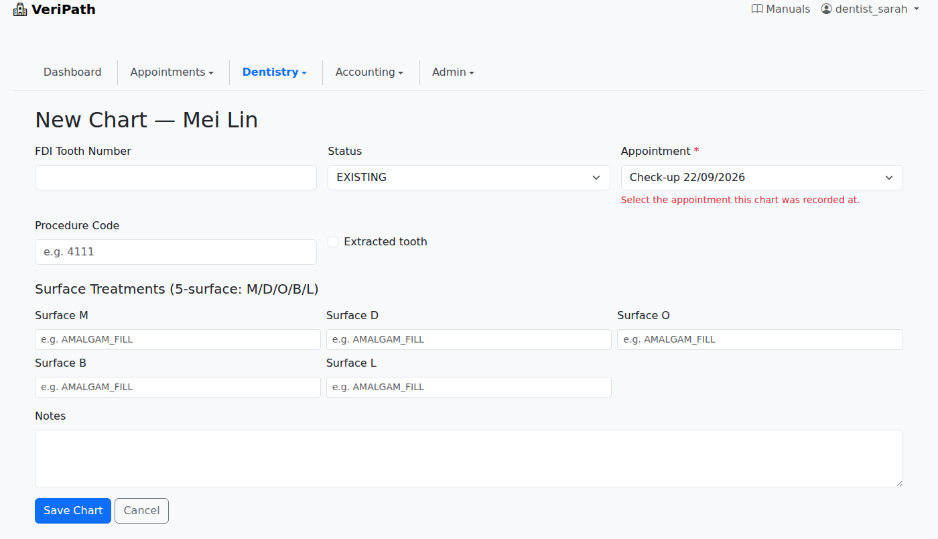This screenshot has width=938, height=539.
Task: Expand the Admin menu
Action: [453, 72]
